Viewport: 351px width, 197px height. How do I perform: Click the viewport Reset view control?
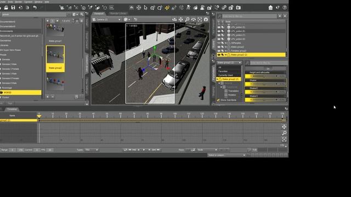coord(206,20)
